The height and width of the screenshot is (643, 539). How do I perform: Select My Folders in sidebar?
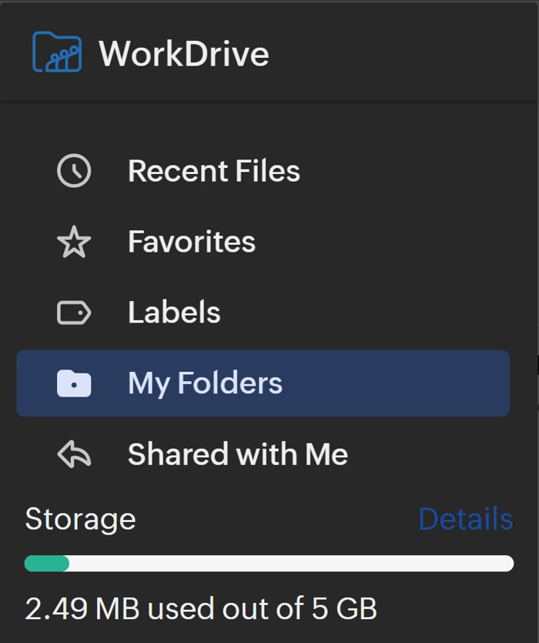click(263, 383)
